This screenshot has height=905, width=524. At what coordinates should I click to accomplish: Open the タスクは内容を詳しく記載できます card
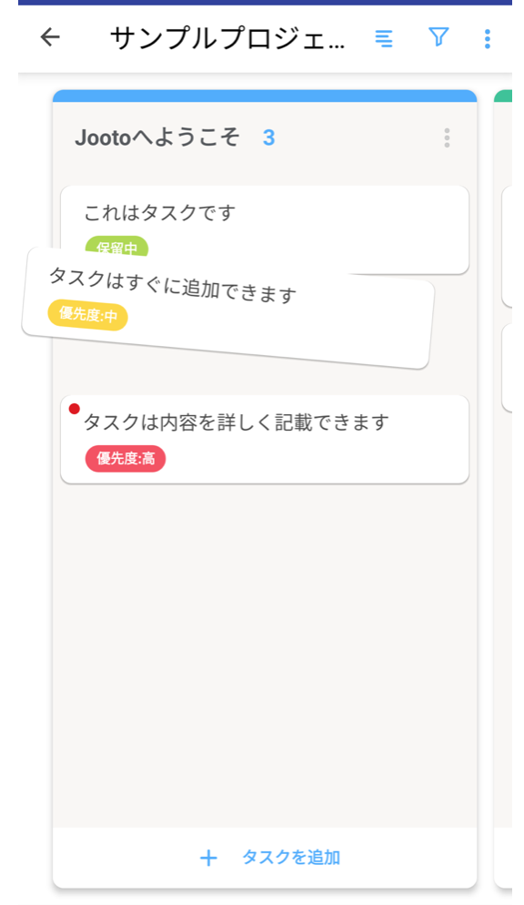coord(264,422)
